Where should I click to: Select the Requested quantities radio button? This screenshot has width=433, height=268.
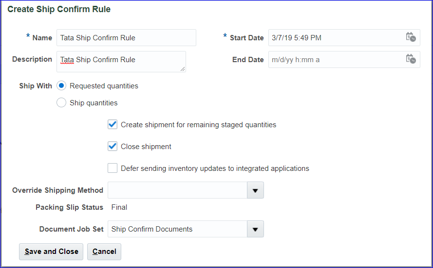tap(61, 86)
